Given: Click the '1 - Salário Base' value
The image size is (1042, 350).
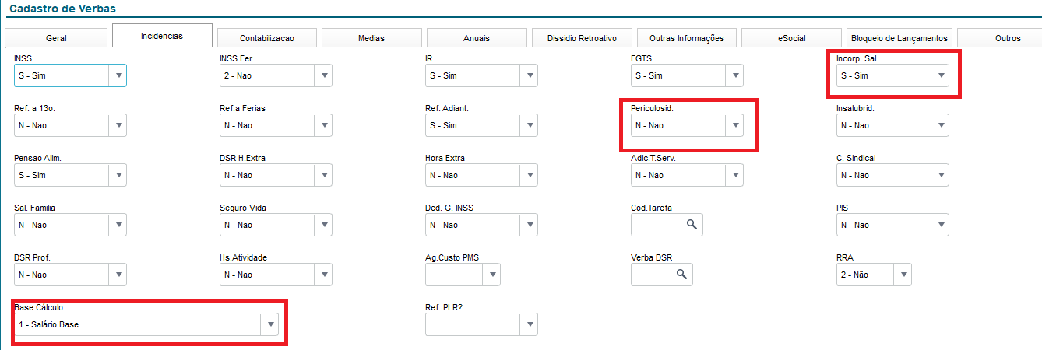Looking at the screenshot, I should pos(49,324).
